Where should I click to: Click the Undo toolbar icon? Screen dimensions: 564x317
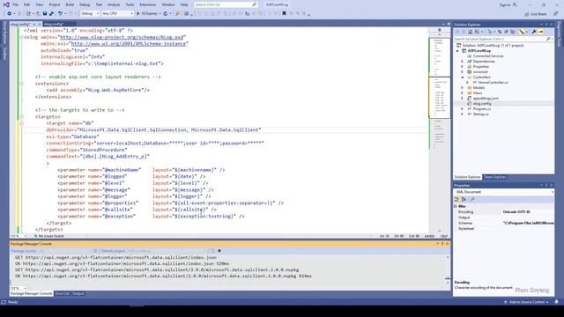[x=60, y=14]
